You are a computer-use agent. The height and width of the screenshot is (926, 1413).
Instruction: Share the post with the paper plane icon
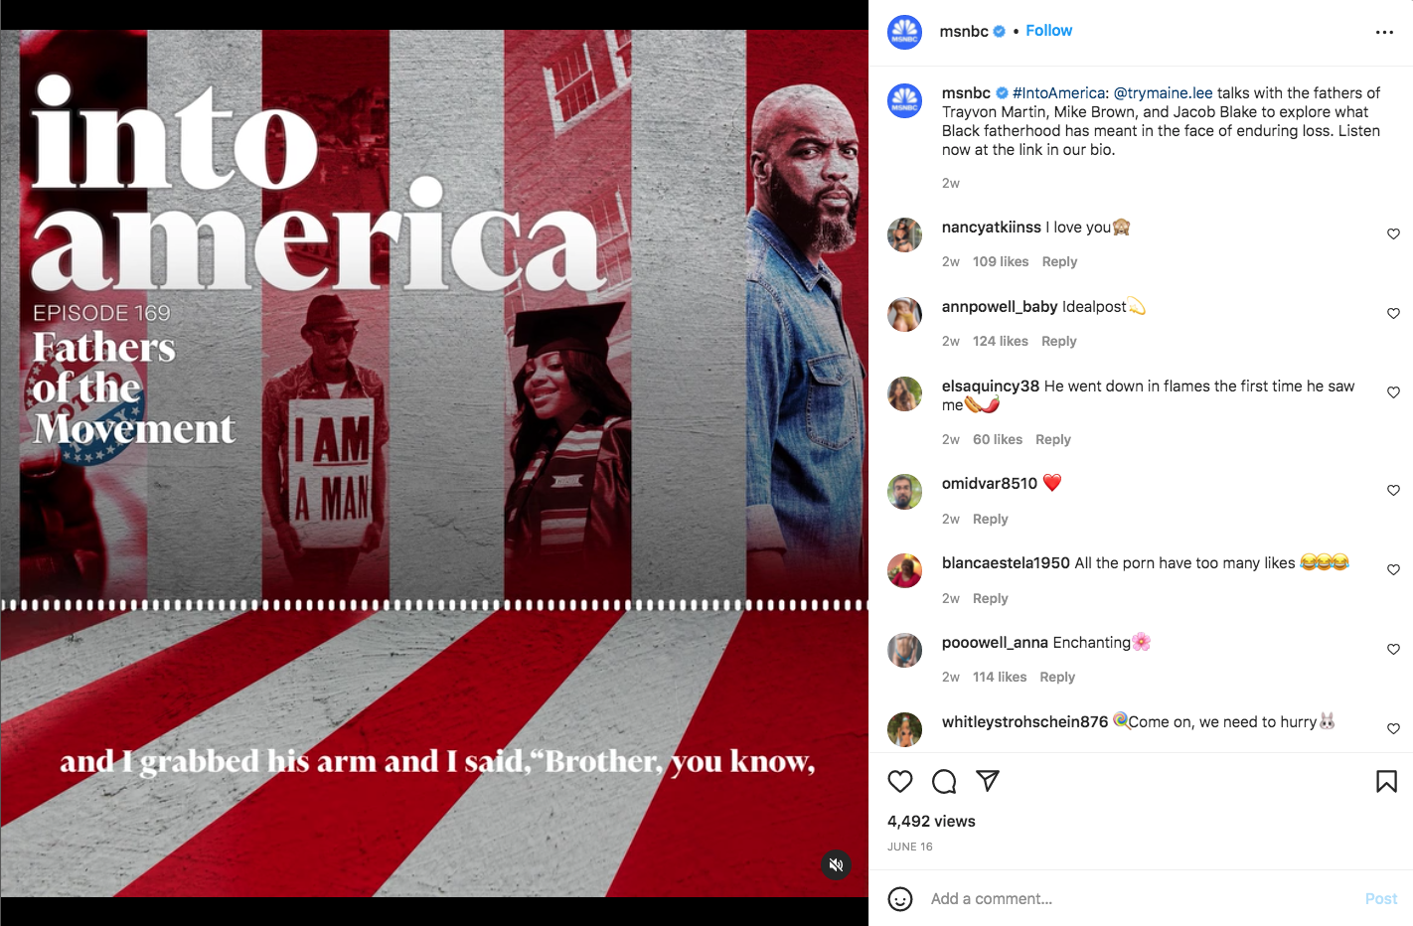click(988, 781)
